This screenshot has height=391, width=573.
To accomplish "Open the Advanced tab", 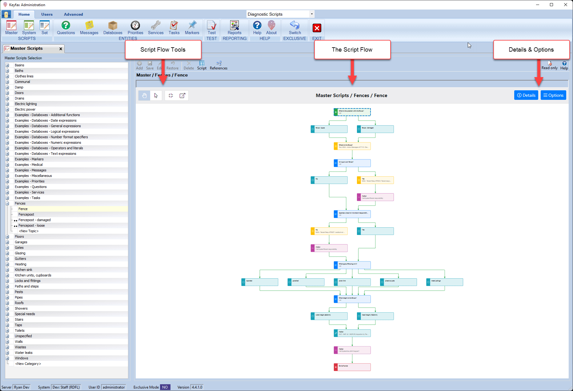I will 73,14.
